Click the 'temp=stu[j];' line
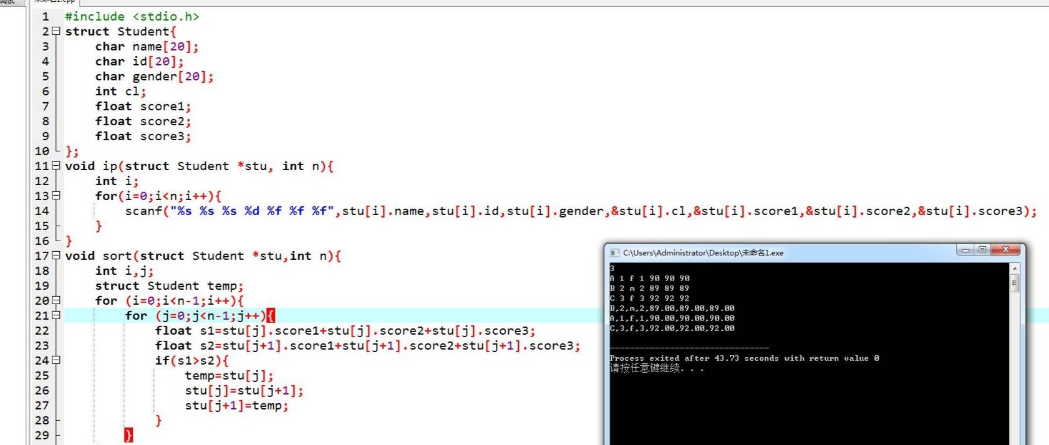Viewport: 1049px width, 445px height. coord(229,375)
